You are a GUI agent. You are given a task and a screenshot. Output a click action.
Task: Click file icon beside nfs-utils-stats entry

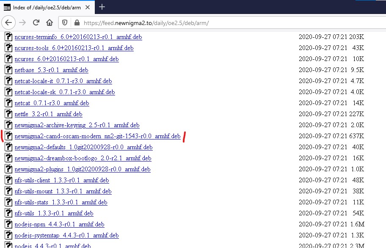pyautogui.click(x=8, y=202)
